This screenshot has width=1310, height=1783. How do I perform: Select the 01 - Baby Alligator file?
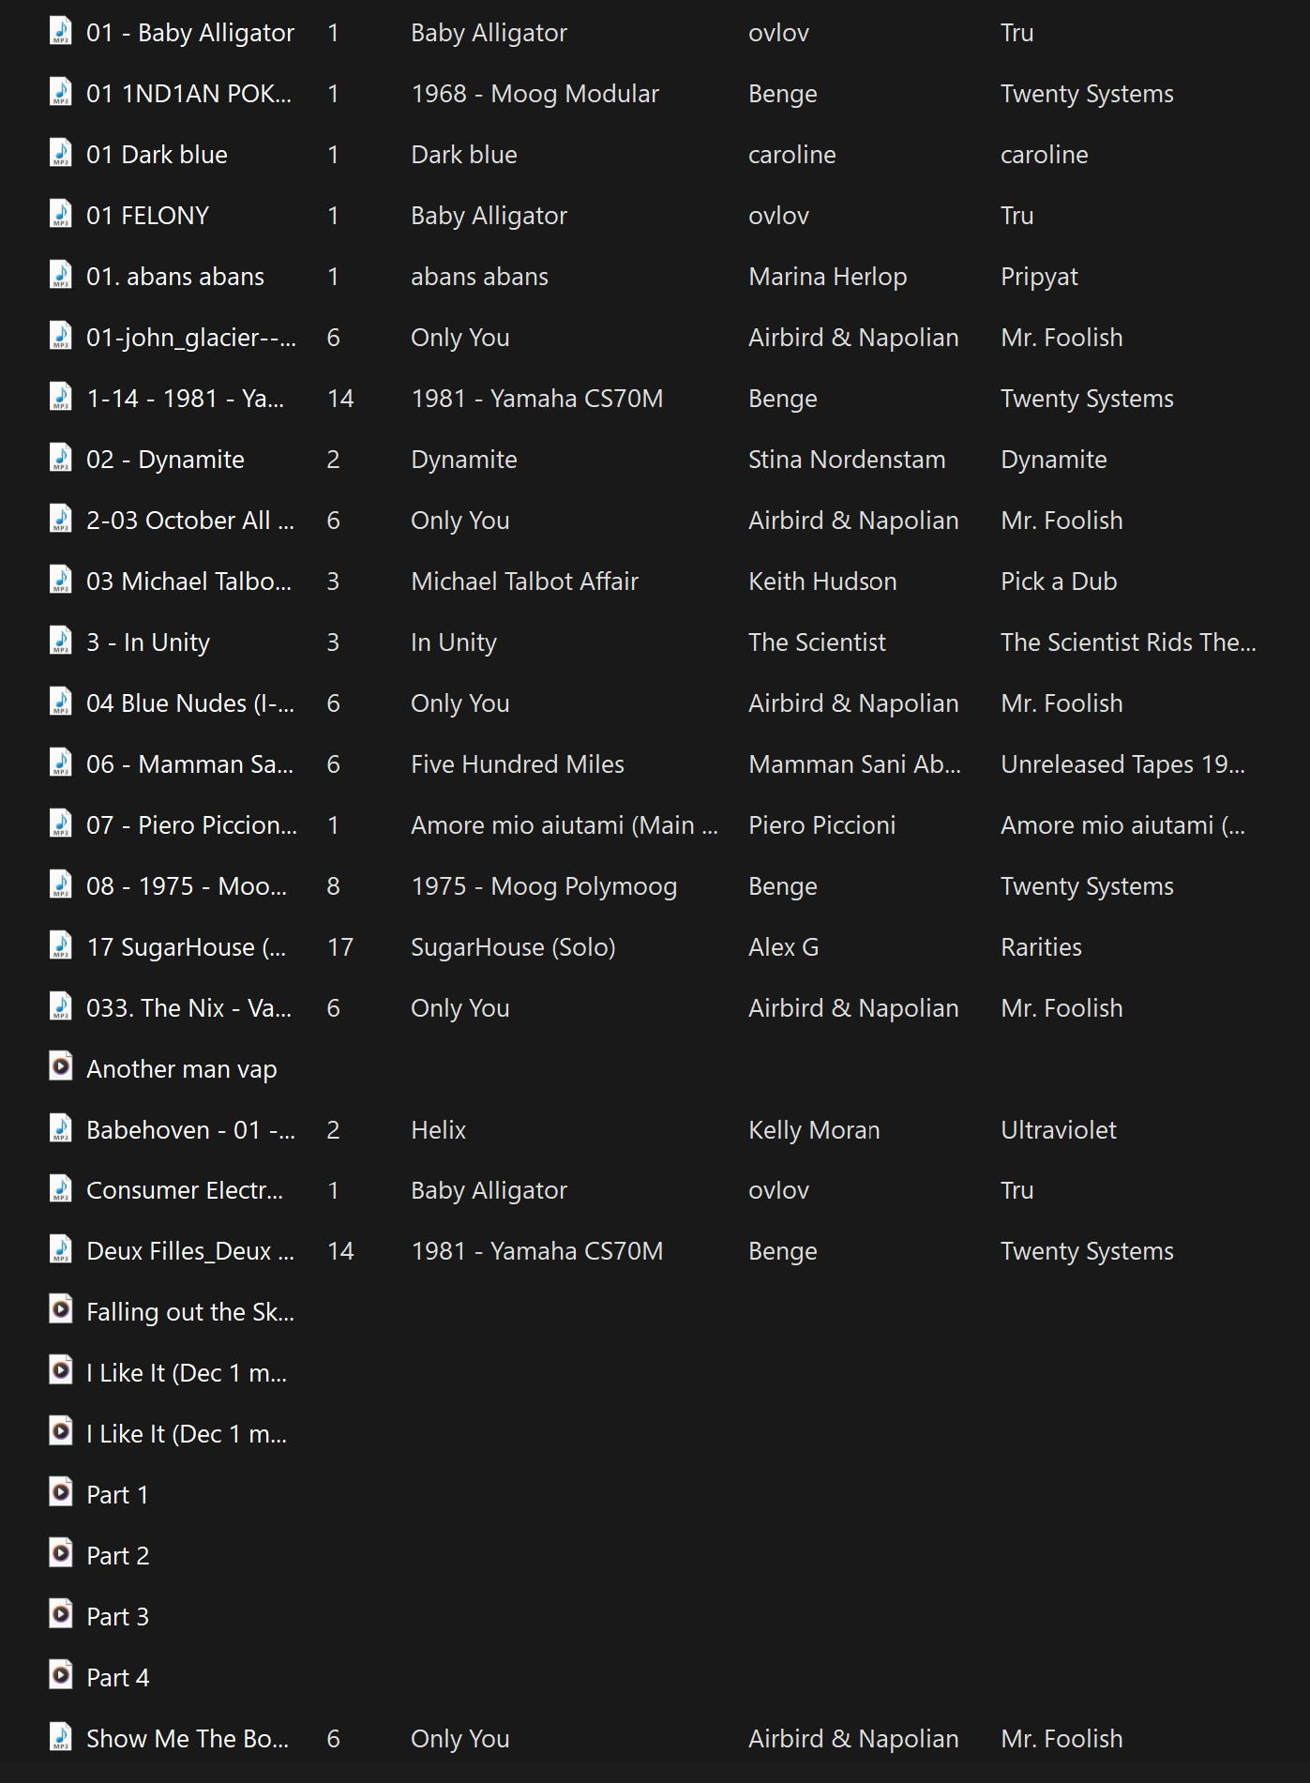tap(190, 33)
